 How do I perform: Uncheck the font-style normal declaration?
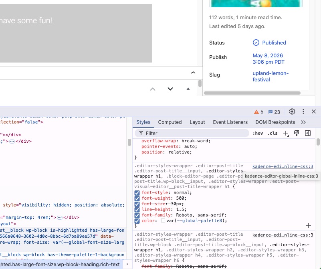(x=137, y=193)
